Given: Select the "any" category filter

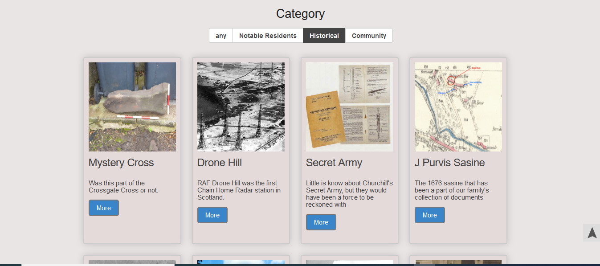Looking at the screenshot, I should pyautogui.click(x=221, y=36).
